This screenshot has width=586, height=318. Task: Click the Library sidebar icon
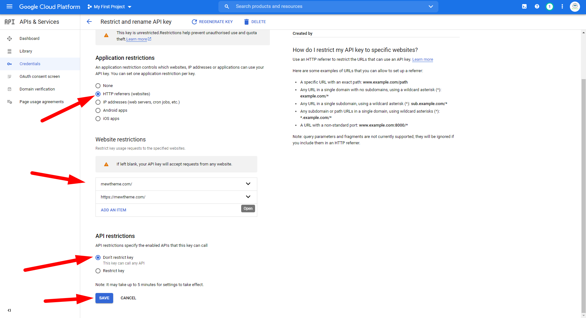click(x=9, y=51)
